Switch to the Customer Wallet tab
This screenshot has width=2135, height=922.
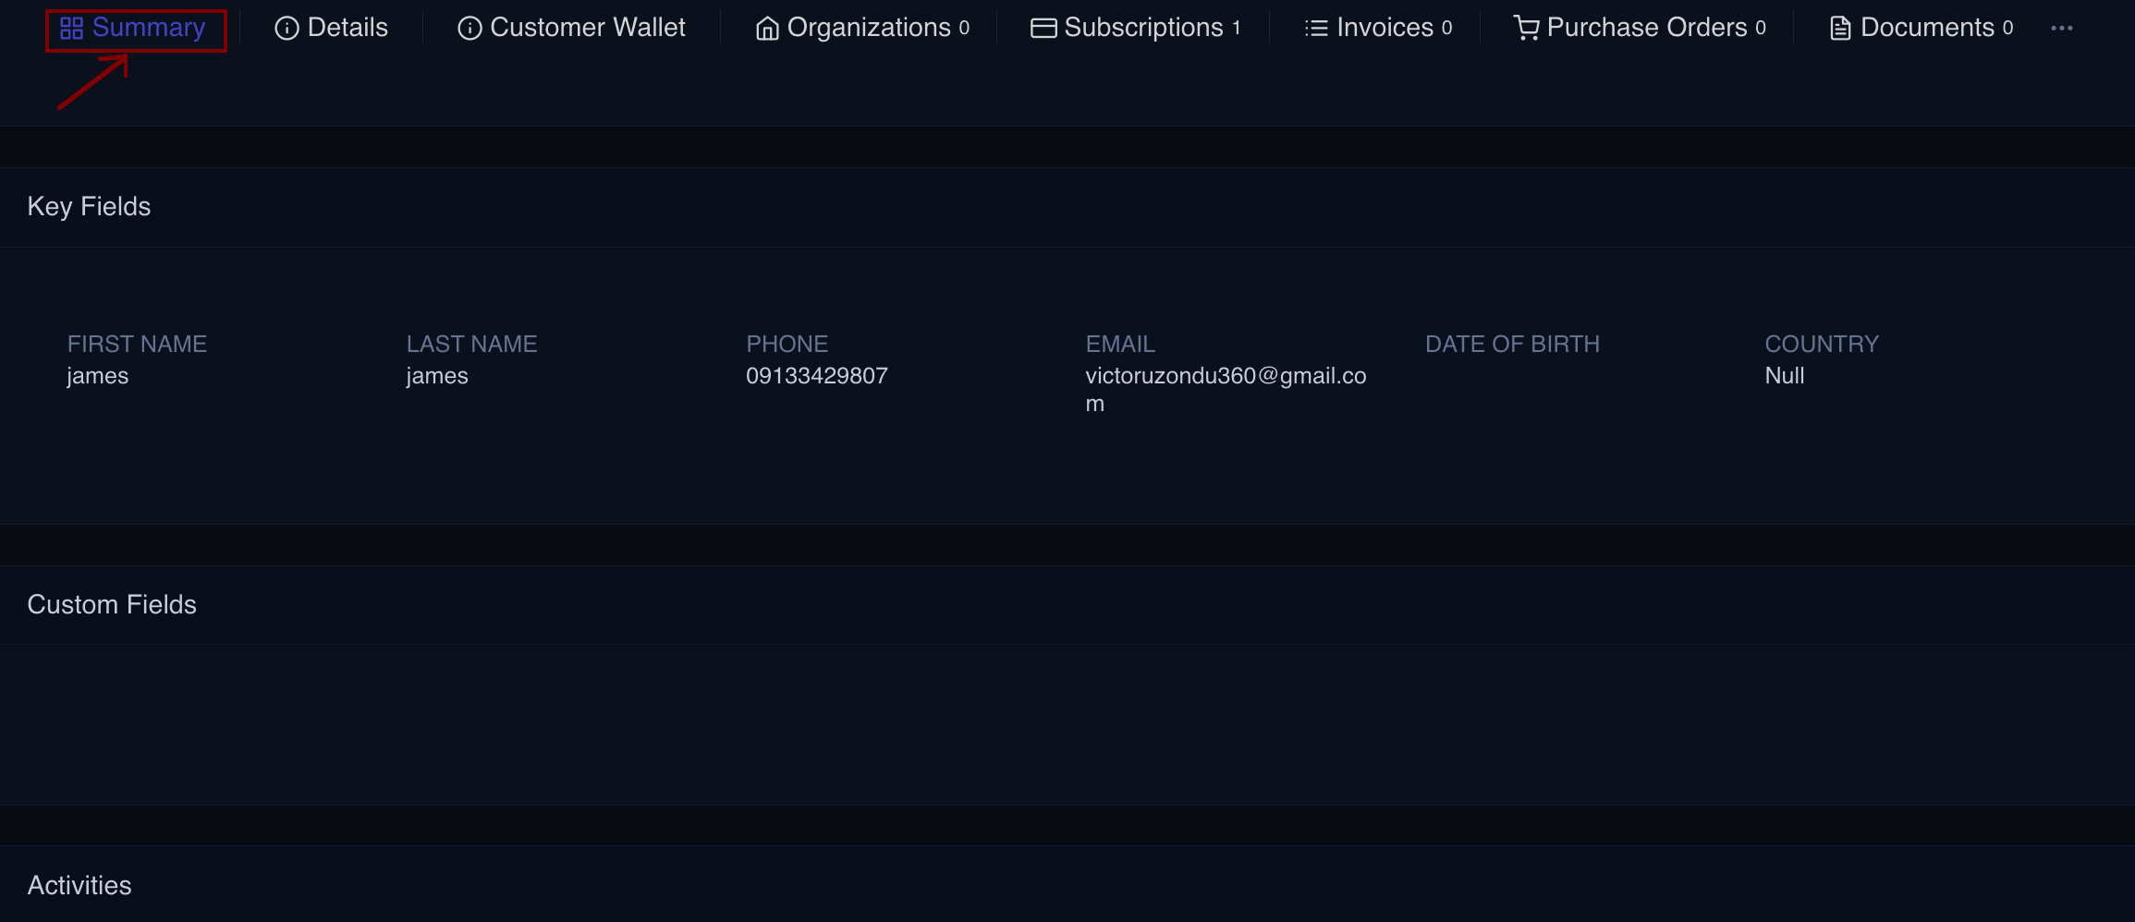tap(587, 28)
